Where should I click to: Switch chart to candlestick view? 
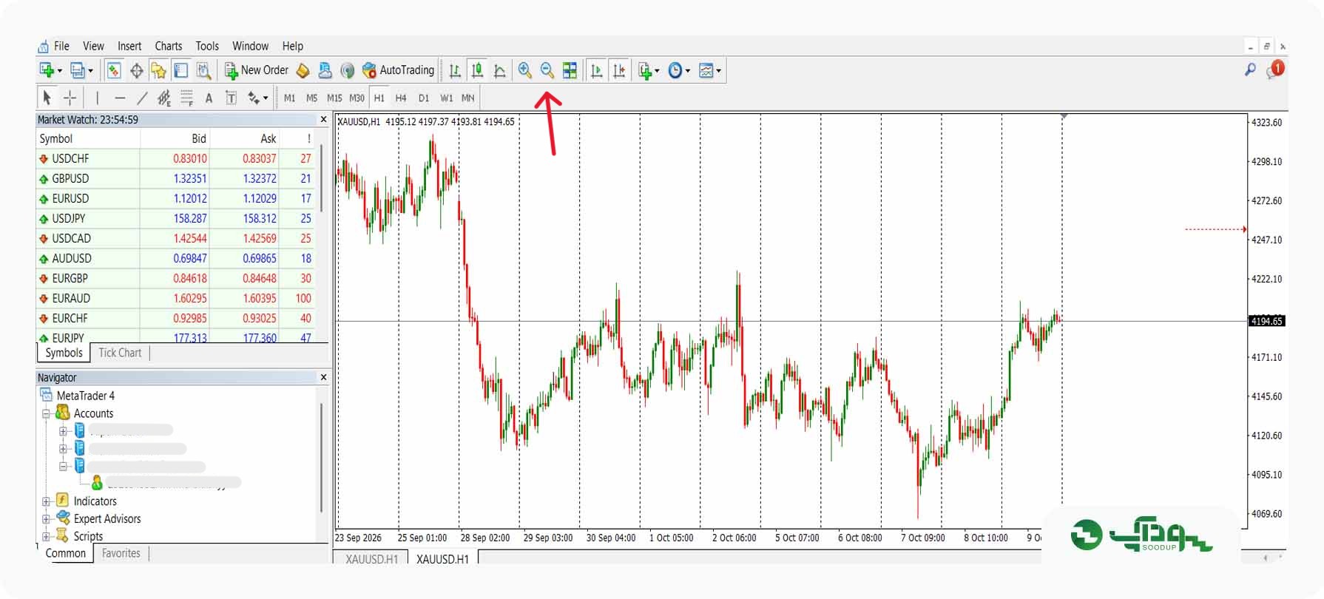coord(477,70)
